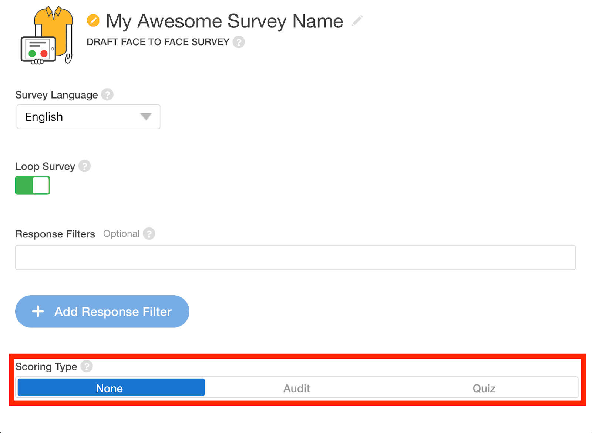Click the My Awesome Survey Name title
592x433 pixels.
(224, 21)
